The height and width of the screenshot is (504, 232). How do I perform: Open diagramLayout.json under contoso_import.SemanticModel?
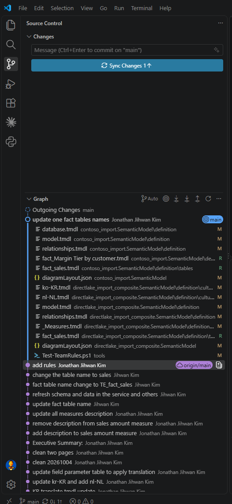click(124, 278)
